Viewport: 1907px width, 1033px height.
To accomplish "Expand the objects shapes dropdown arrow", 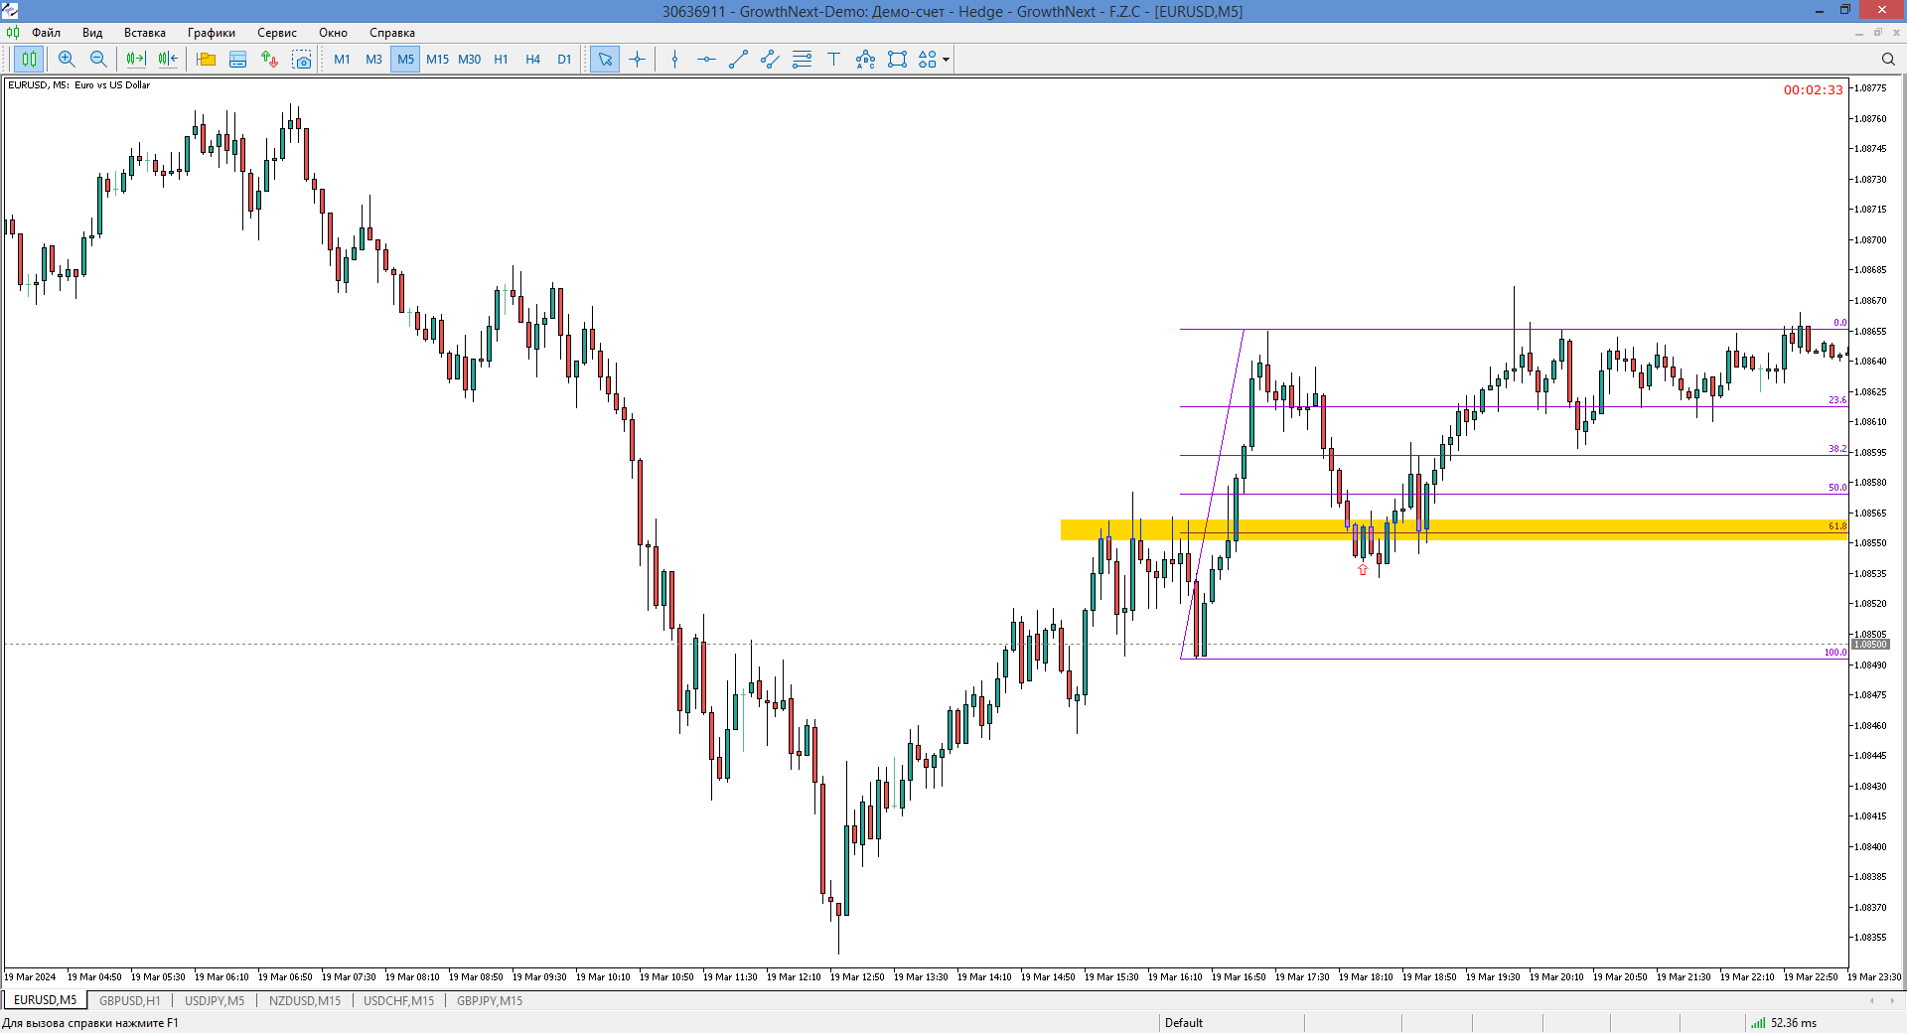I will click(x=946, y=60).
